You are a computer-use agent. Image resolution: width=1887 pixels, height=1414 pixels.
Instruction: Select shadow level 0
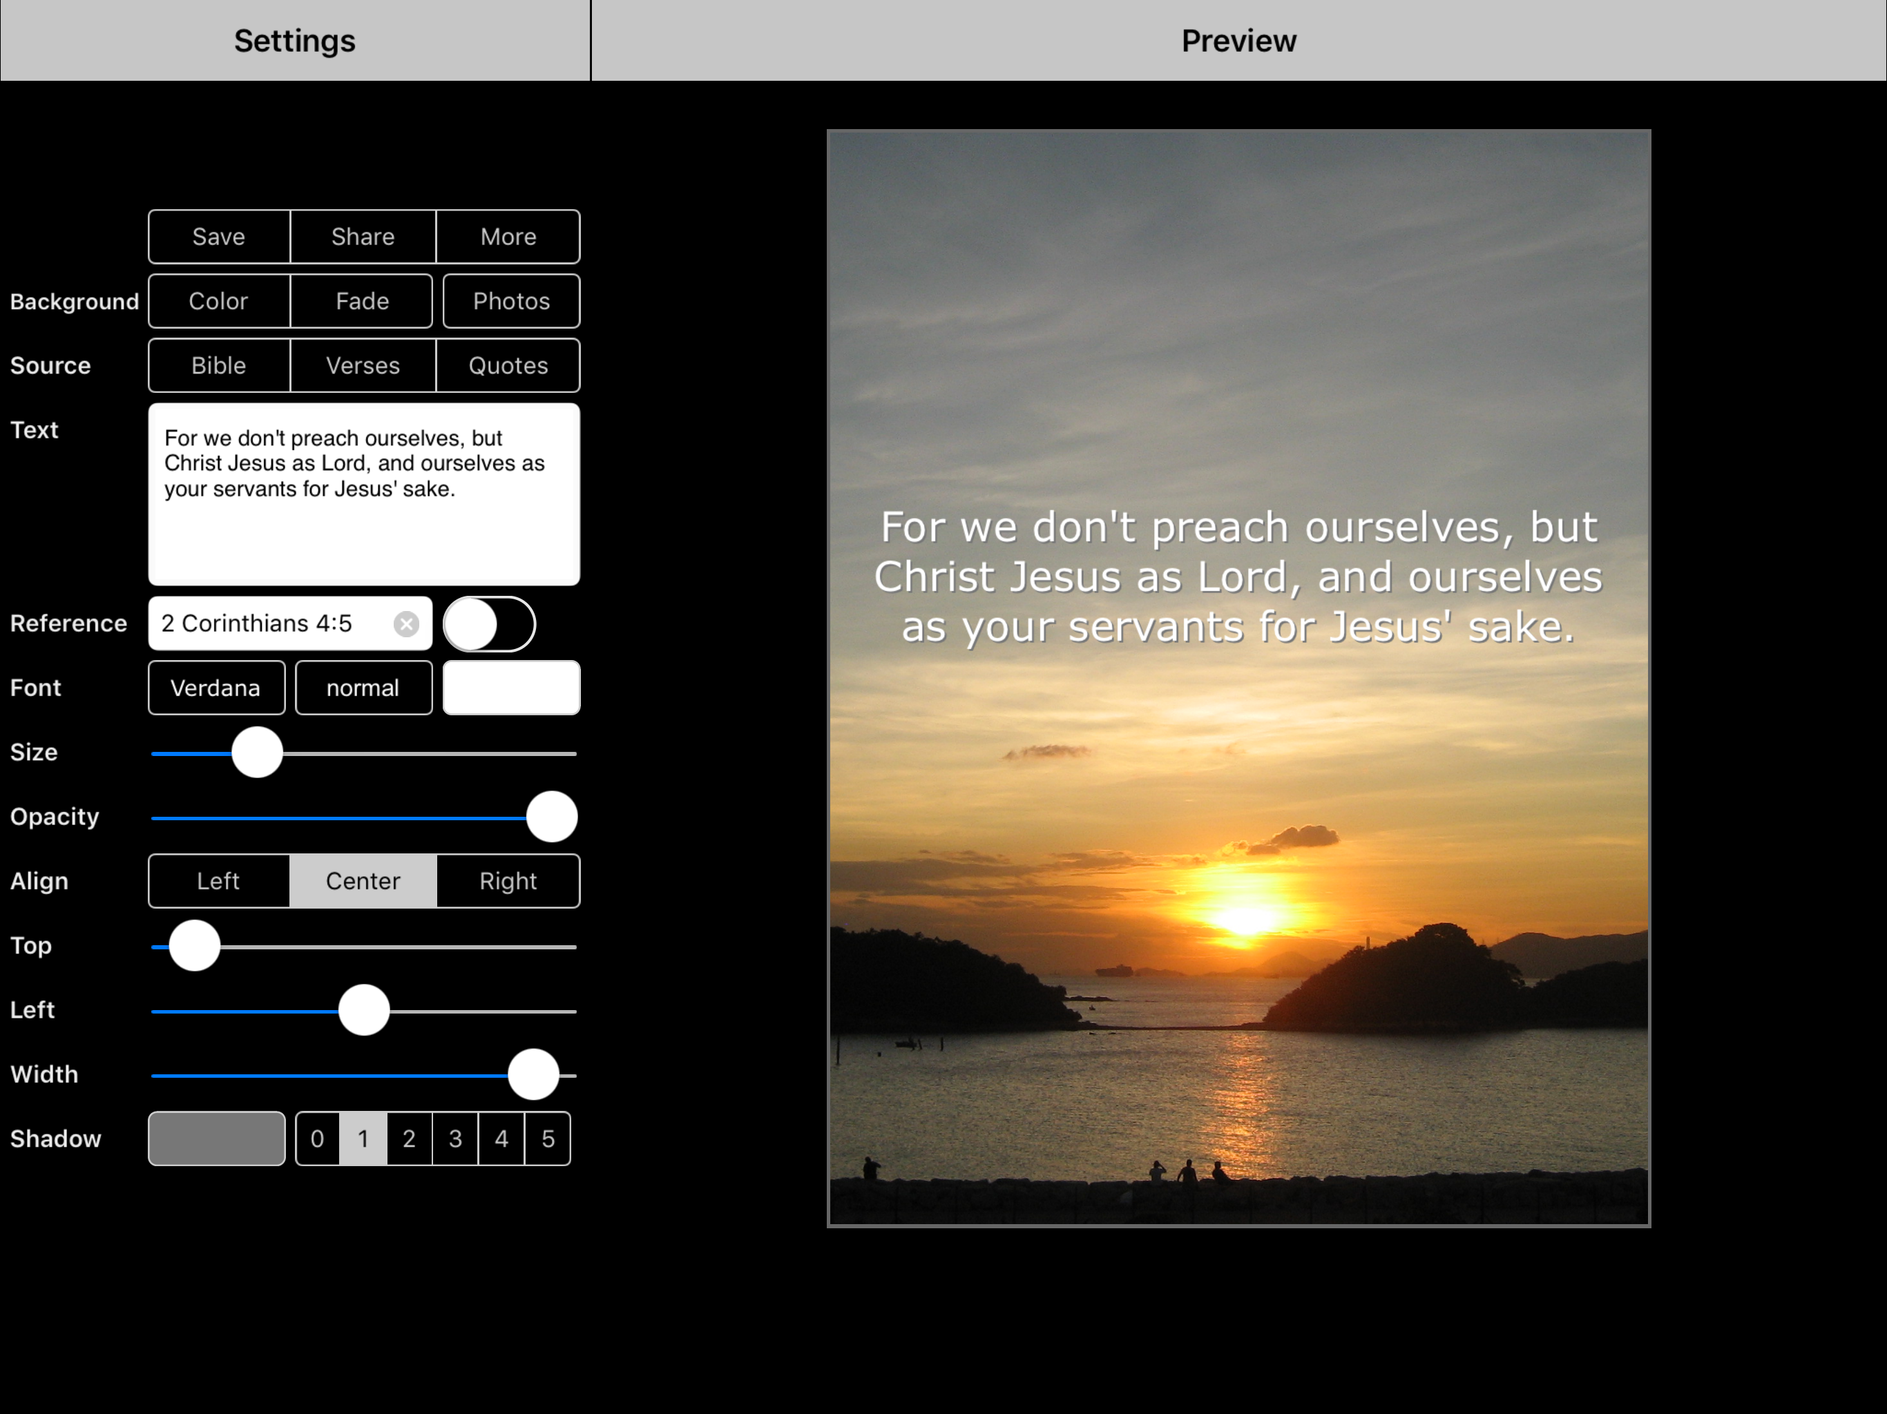[317, 1139]
